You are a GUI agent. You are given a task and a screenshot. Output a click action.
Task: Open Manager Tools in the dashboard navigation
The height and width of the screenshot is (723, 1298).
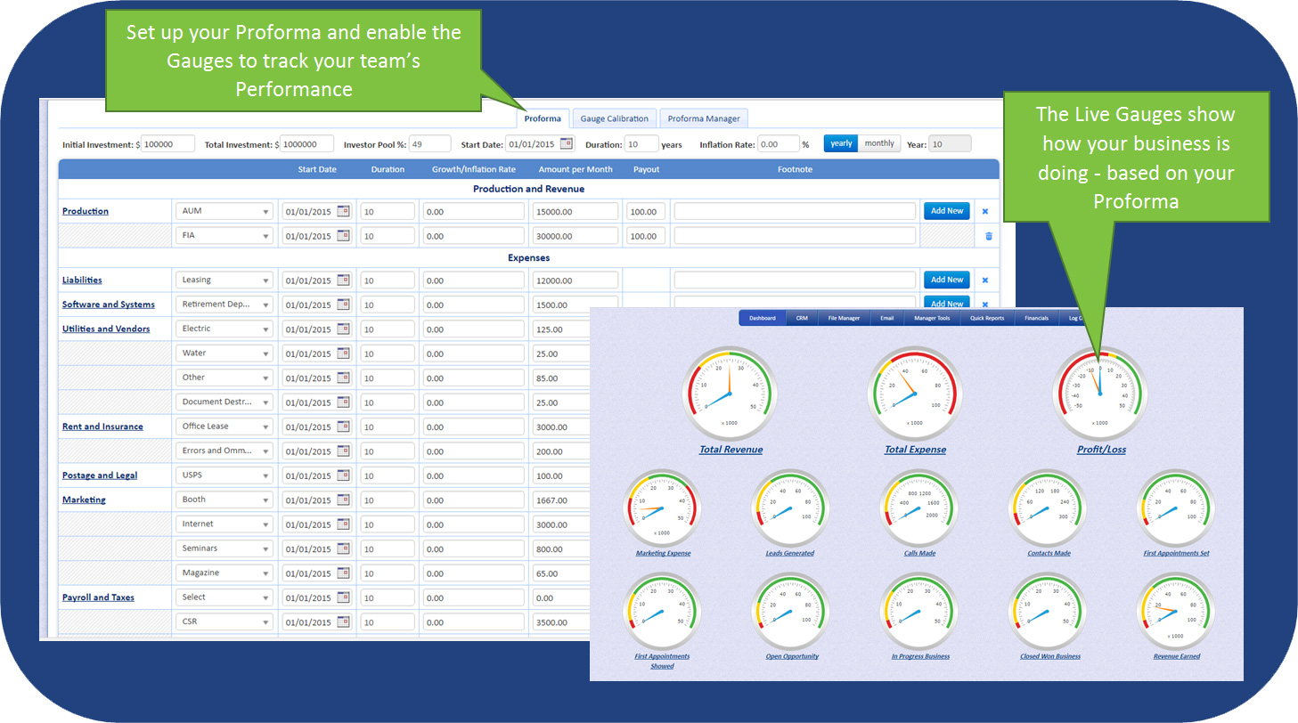tap(933, 318)
